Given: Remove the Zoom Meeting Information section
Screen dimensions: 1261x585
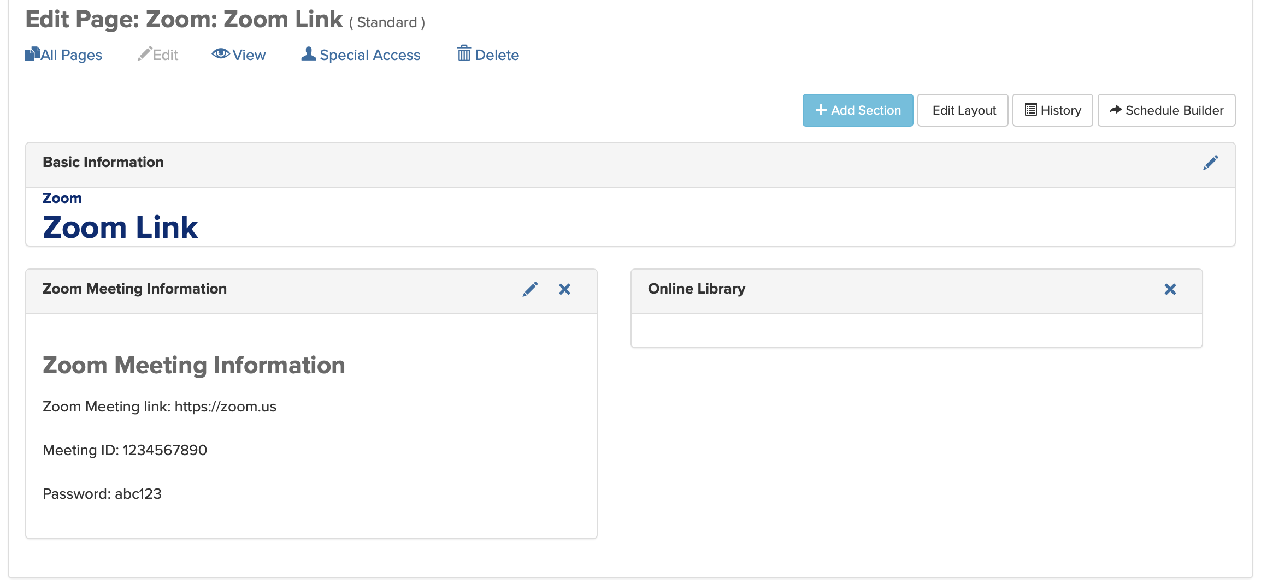Looking at the screenshot, I should (564, 289).
